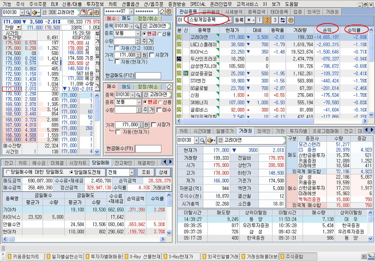Image resolution: width=375 pixels, height=262 pixels.
Task: Click tick list vertical scrollbar thumb
Action: pyautogui.click(x=97, y=110)
